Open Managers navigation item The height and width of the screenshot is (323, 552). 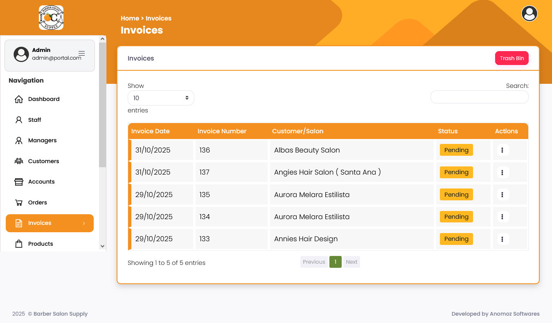42,141
